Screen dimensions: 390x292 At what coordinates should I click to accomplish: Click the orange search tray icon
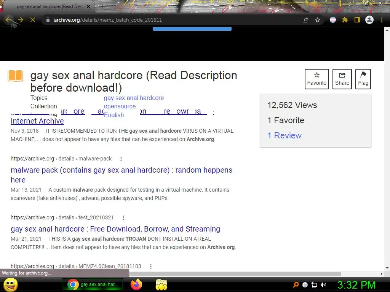tap(296, 285)
